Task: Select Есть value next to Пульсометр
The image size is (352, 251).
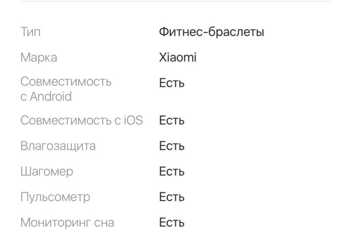Action: coord(172,197)
